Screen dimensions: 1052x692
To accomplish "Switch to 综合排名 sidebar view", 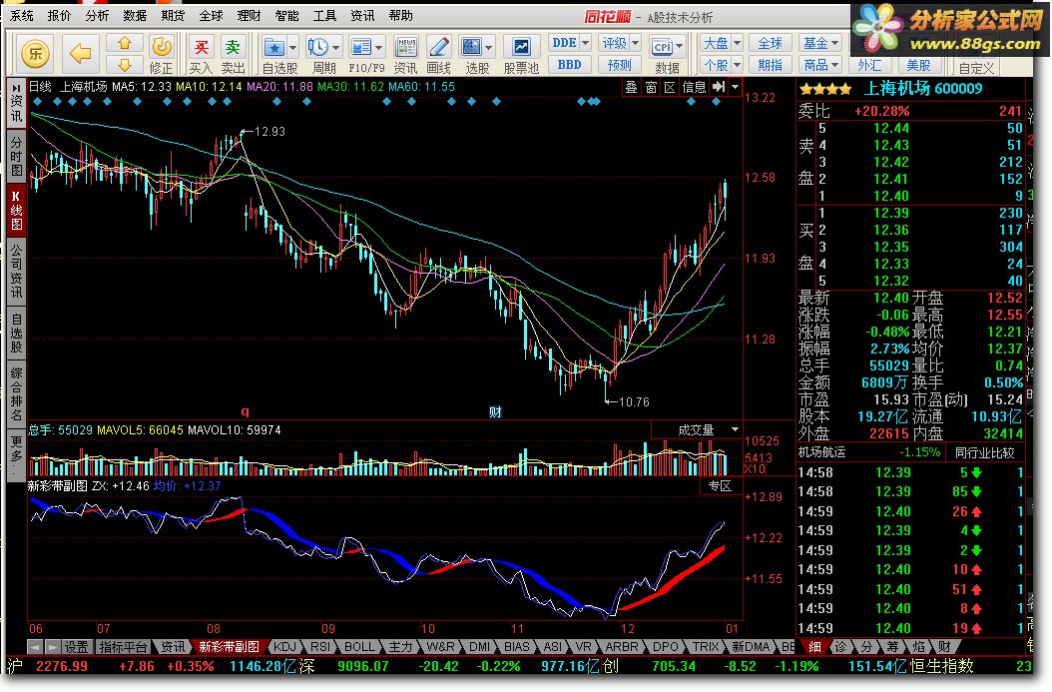I will tap(16, 394).
